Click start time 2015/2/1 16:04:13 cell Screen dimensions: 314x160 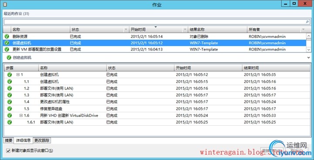tap(147, 49)
